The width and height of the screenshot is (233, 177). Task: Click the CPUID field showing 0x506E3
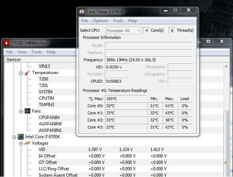tap(117, 81)
